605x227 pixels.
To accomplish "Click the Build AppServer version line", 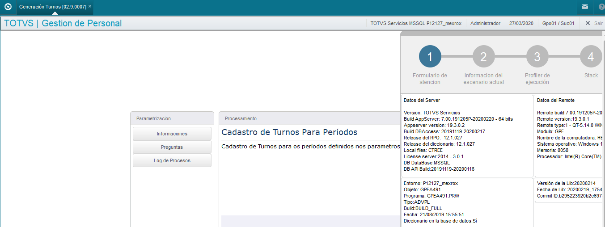I will [x=458, y=119].
